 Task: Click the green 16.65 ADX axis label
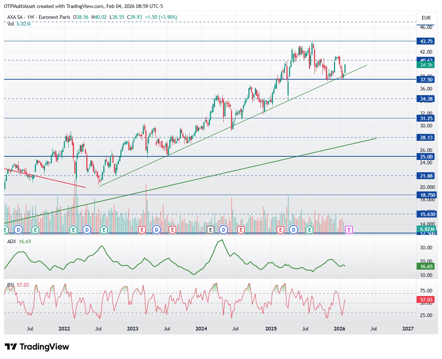click(426, 266)
